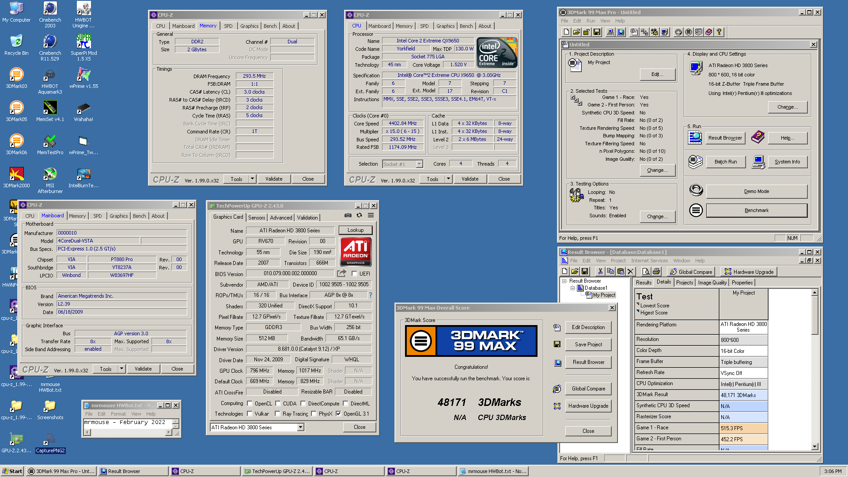The width and height of the screenshot is (848, 477).
Task: Select My Project node in Result Browser tree
Action: click(604, 295)
